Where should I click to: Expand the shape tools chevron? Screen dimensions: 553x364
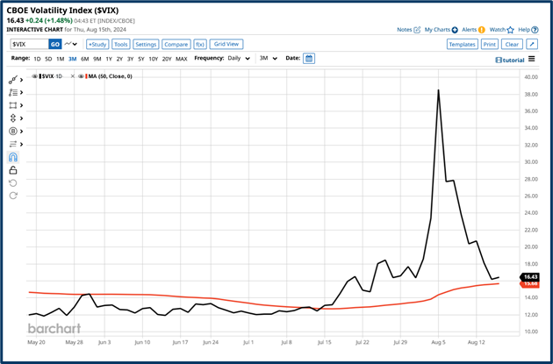coord(22,105)
